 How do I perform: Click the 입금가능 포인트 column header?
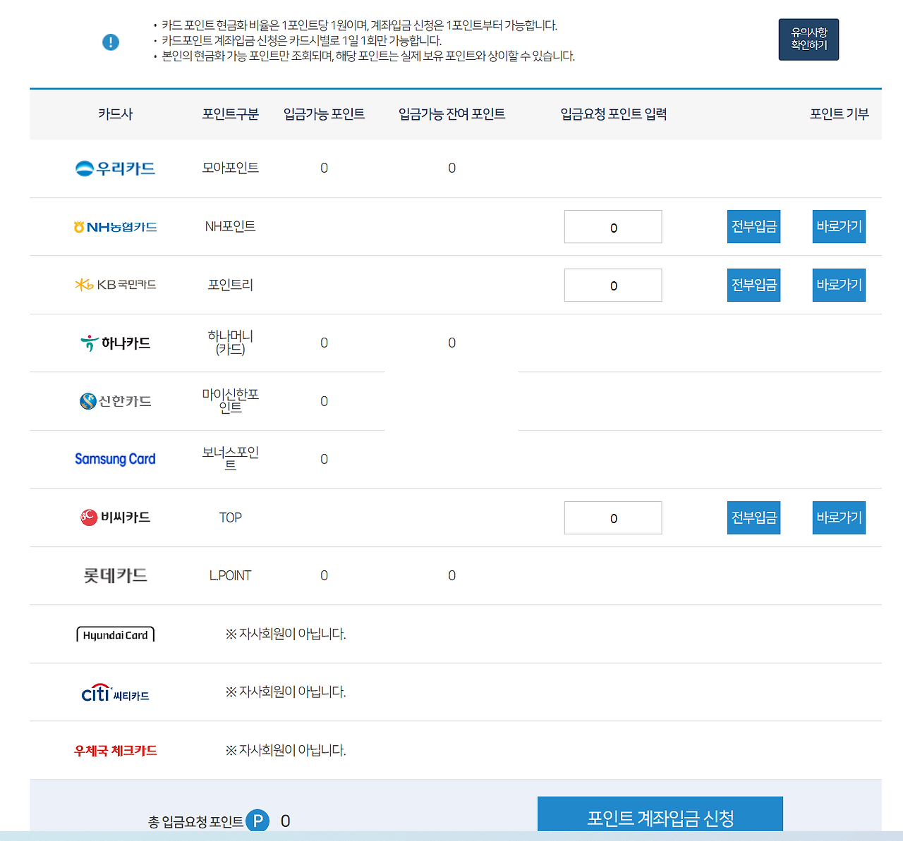[x=324, y=114]
